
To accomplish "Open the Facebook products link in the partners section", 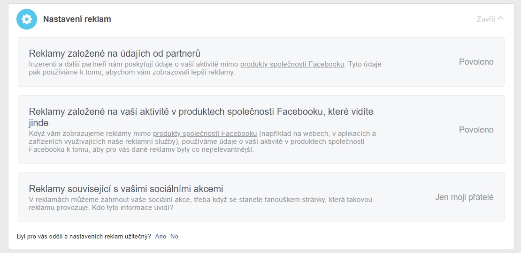I will click(292, 64).
